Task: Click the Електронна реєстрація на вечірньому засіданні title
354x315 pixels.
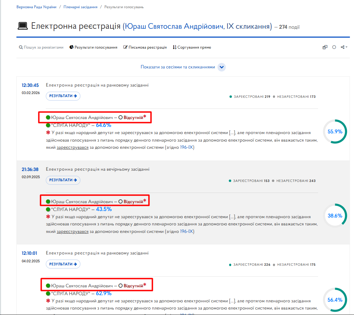Action: [x=97, y=169]
